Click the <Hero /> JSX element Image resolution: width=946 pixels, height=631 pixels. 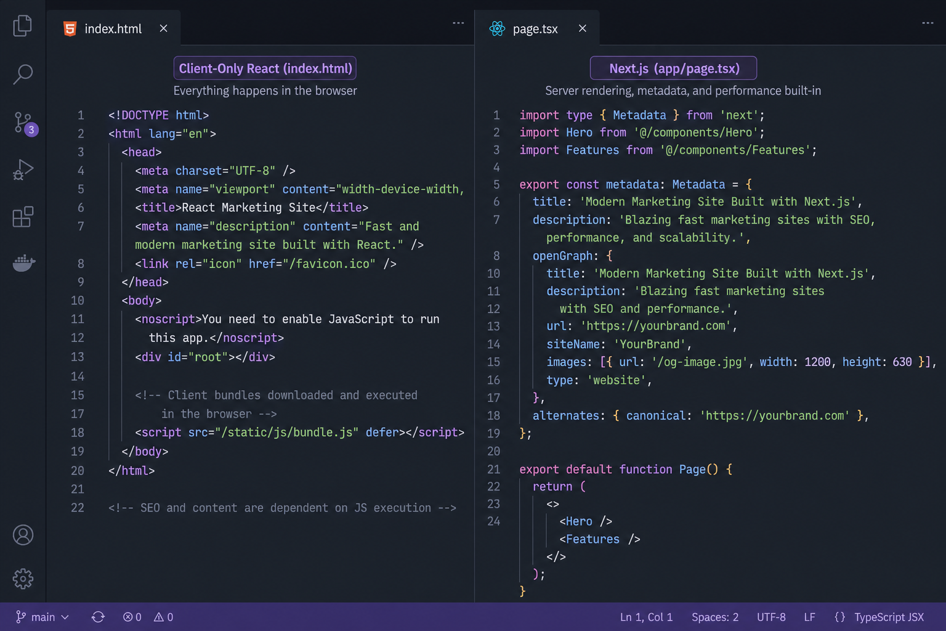(586, 521)
